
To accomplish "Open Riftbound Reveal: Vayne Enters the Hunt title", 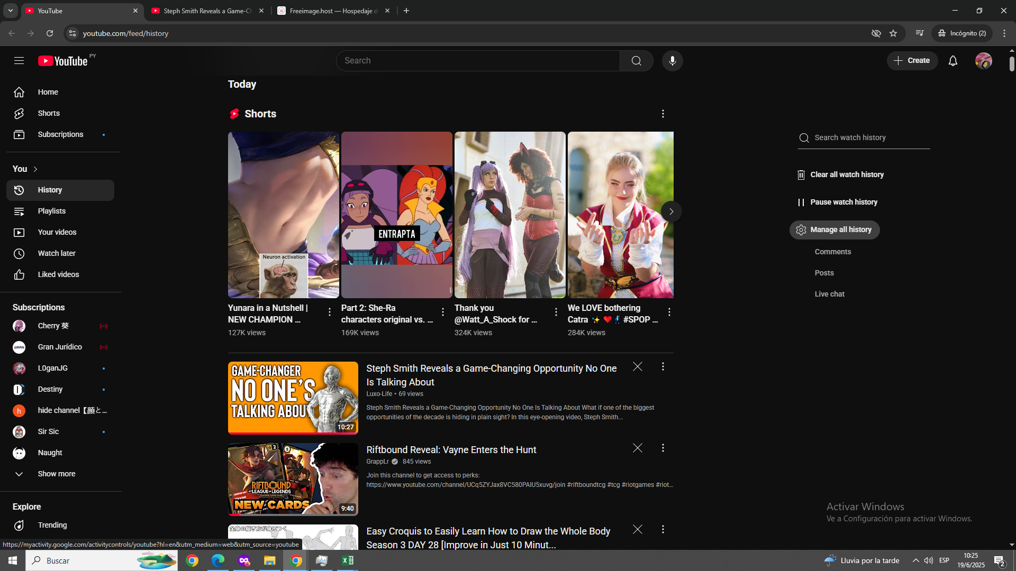I will click(x=451, y=450).
